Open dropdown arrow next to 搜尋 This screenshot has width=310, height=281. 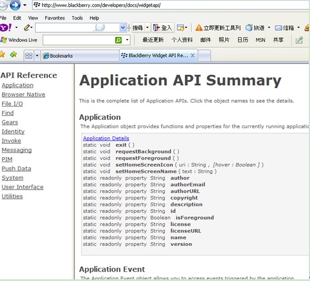click(x=147, y=27)
